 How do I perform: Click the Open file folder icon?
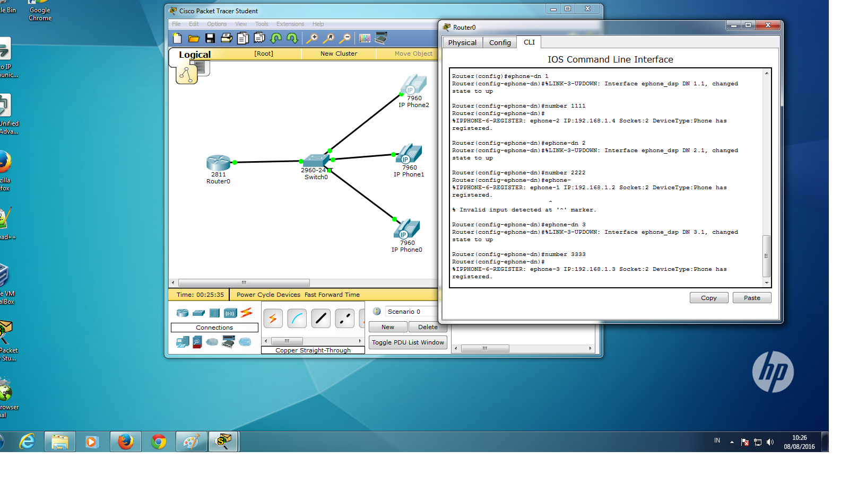(x=194, y=38)
